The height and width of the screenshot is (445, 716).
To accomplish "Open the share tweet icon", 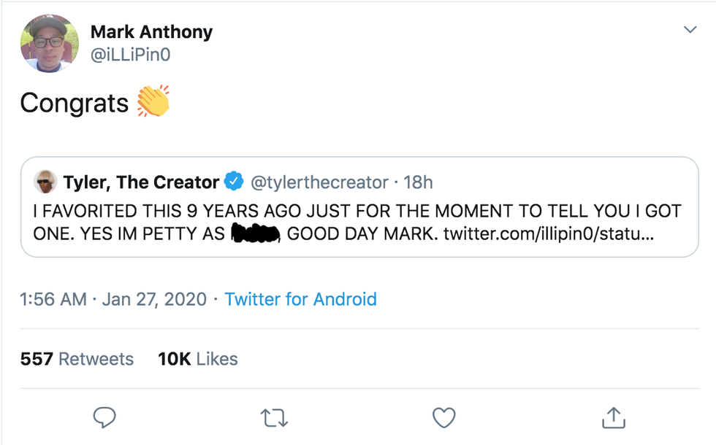I will (614, 417).
